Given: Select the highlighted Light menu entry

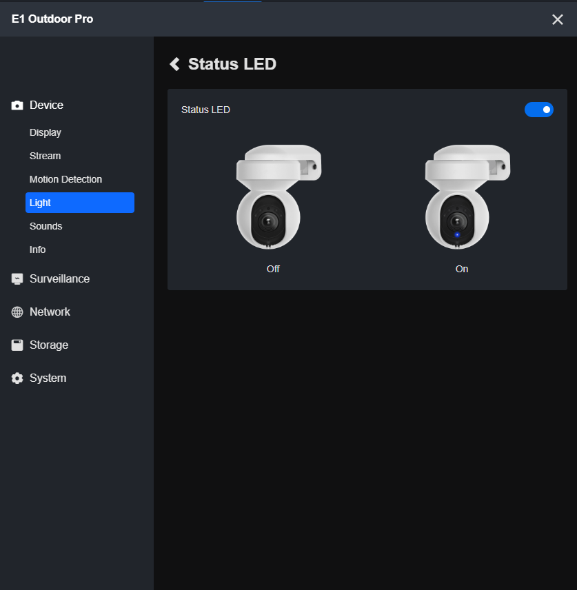Looking at the screenshot, I should click(x=40, y=203).
